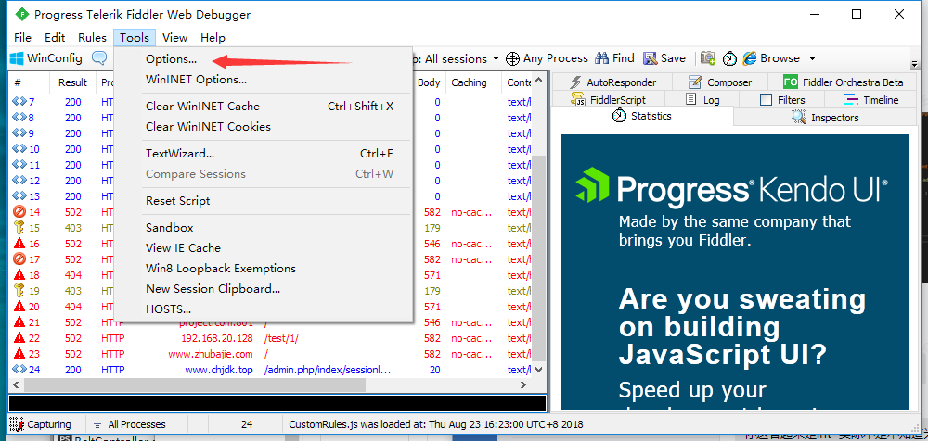This screenshot has width=928, height=441.
Task: Click the session list scroll-down arrow
Action: (538, 369)
